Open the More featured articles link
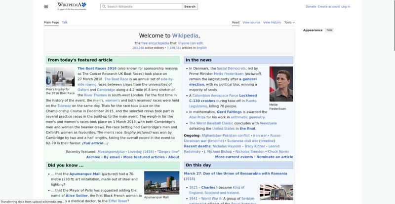 tap(144, 157)
